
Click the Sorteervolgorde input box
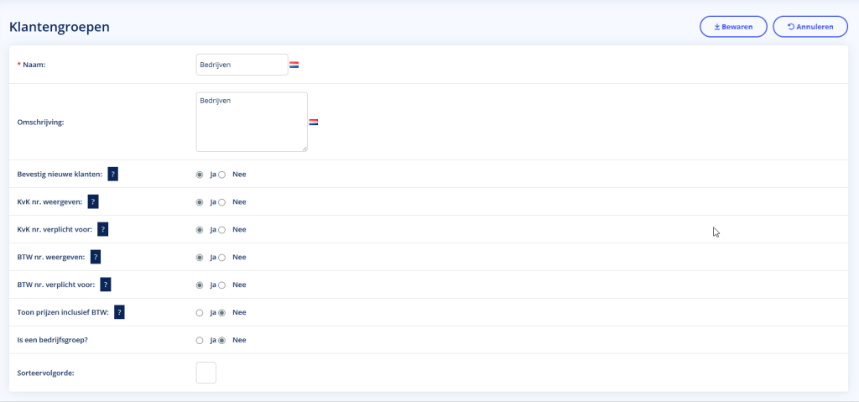click(x=206, y=373)
